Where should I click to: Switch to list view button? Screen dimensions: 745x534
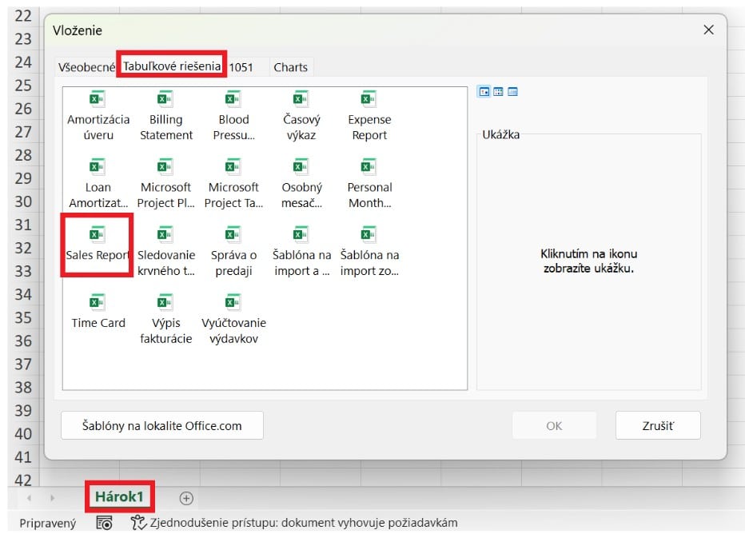pyautogui.click(x=498, y=92)
